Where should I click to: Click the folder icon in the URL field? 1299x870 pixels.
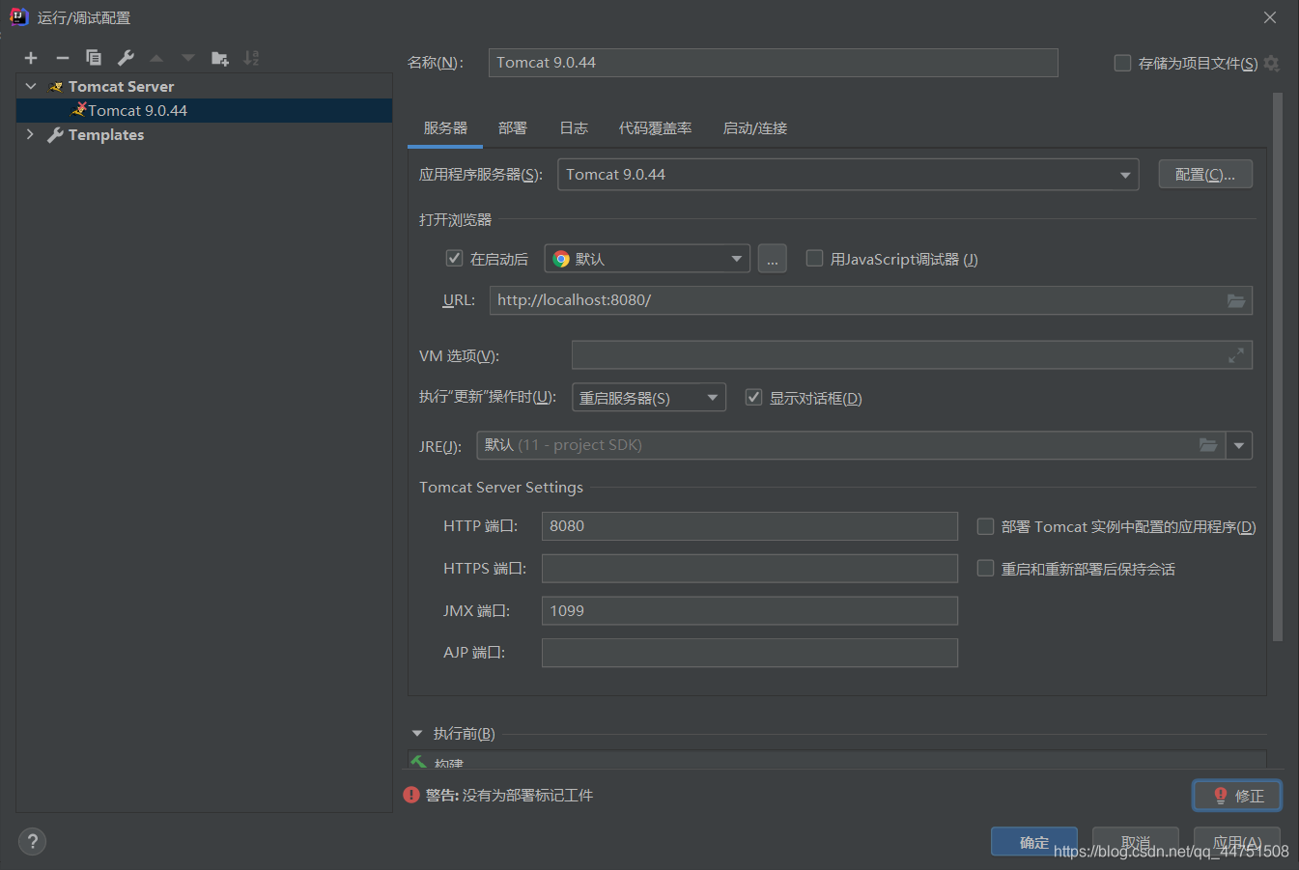1236,300
